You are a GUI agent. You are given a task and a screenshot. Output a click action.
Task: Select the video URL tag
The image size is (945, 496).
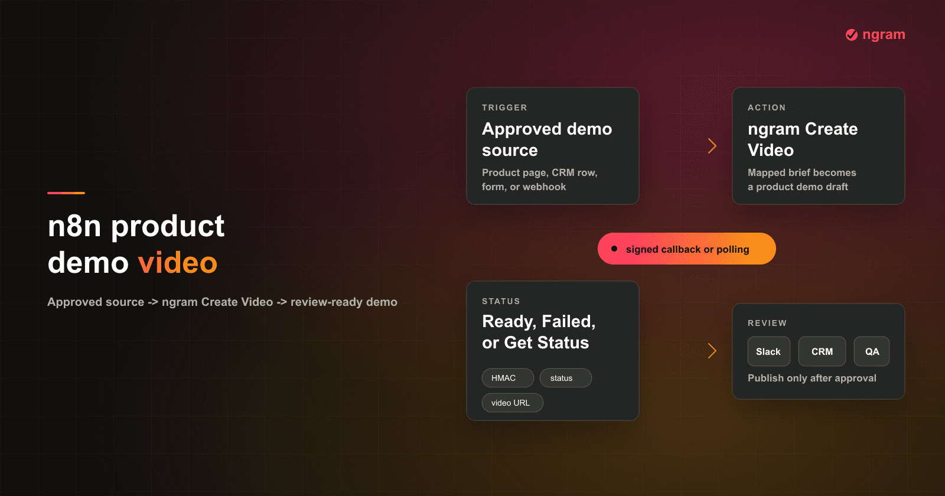point(513,403)
